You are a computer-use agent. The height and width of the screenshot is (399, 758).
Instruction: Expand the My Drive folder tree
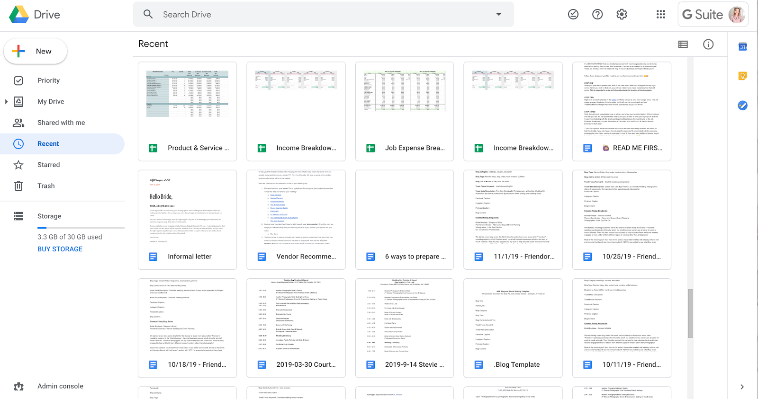[6, 101]
